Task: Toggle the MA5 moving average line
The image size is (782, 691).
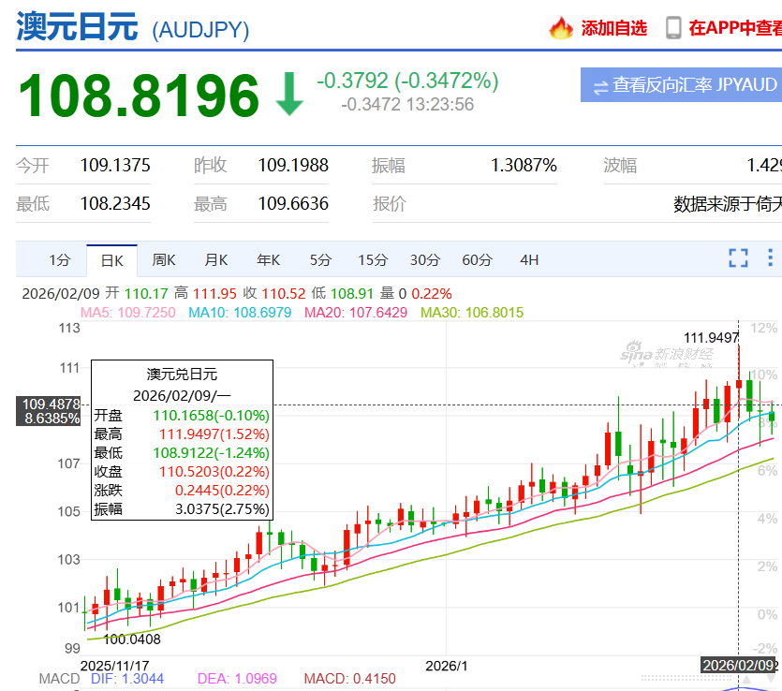Action: coord(128,313)
